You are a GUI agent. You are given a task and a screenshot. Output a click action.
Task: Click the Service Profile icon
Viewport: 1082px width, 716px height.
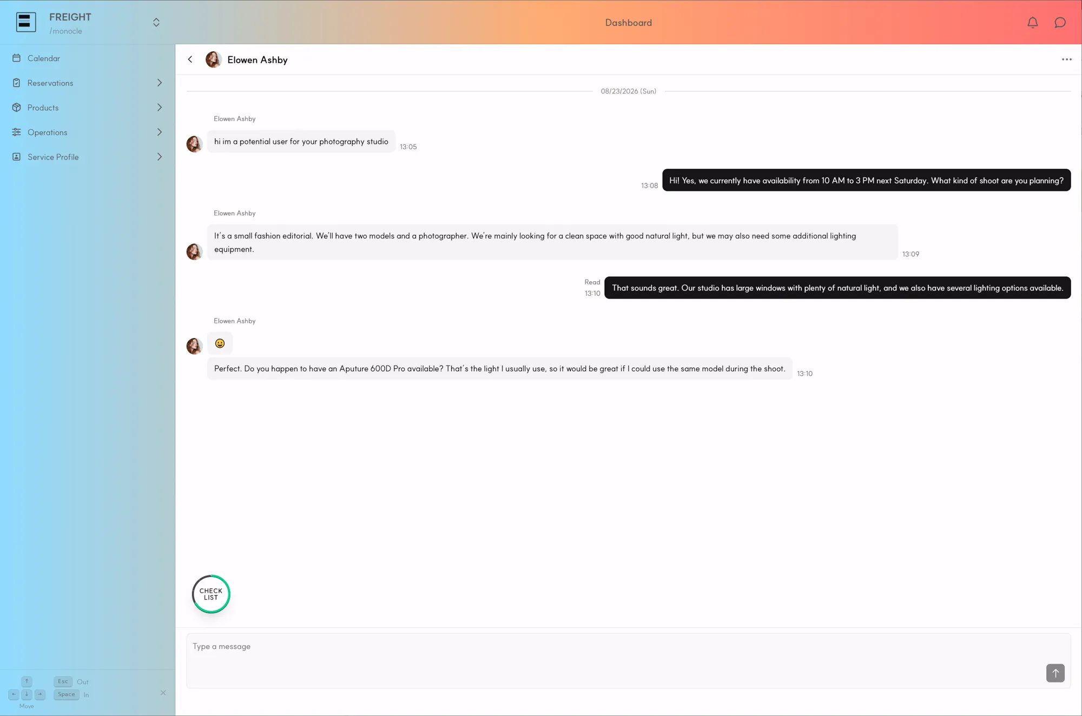[x=17, y=157]
